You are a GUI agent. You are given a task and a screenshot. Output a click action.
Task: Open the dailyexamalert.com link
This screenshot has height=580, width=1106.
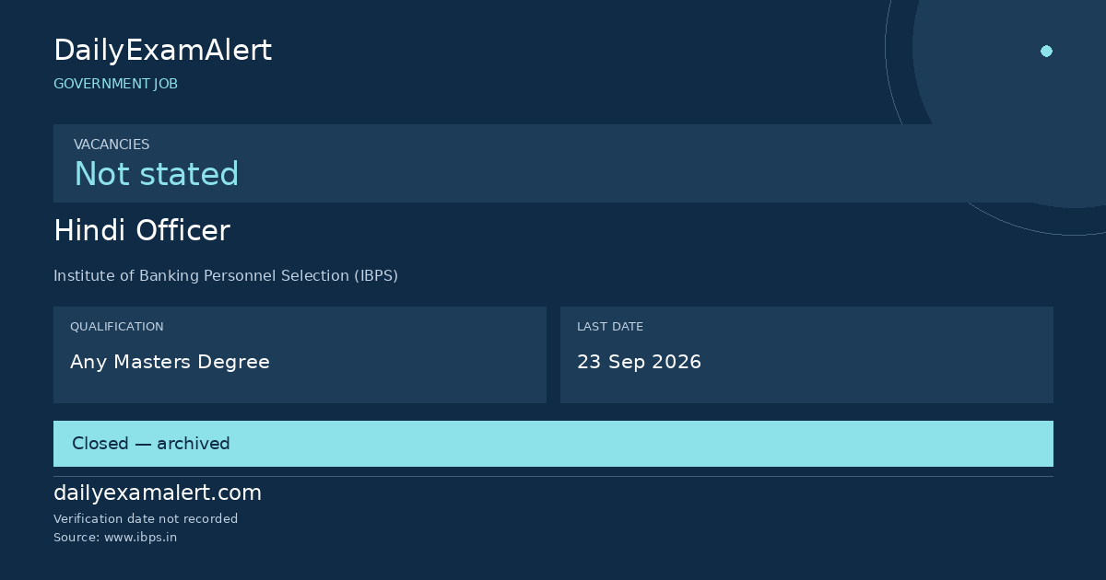[158, 493]
